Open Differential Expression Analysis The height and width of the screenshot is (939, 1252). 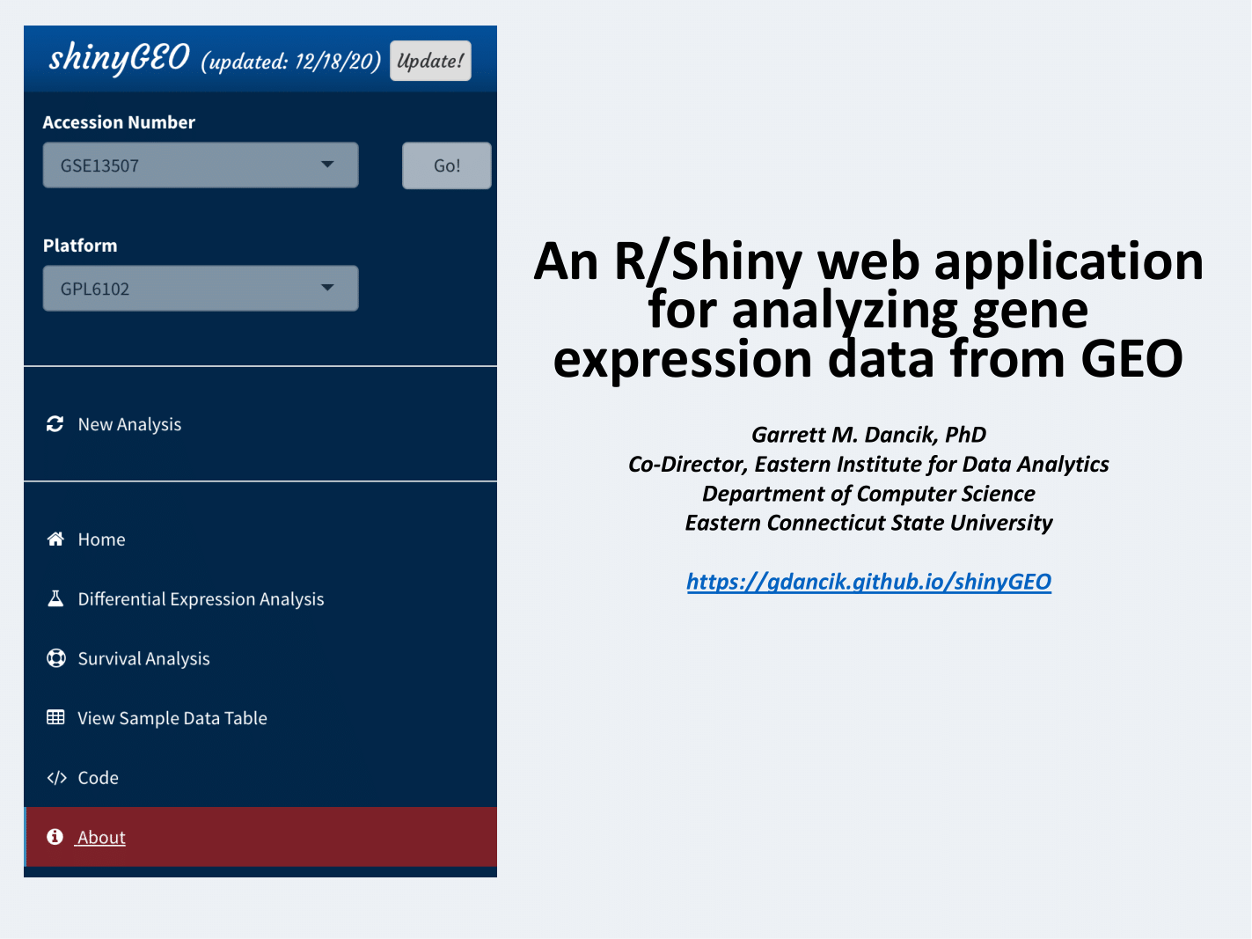201,599
